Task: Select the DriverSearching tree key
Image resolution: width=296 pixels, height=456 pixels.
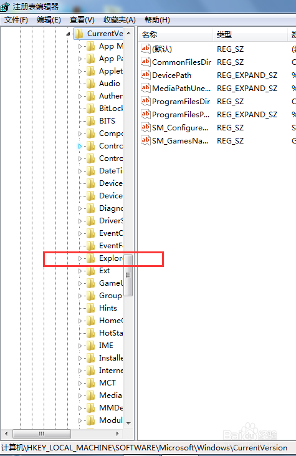Action: coord(111,221)
